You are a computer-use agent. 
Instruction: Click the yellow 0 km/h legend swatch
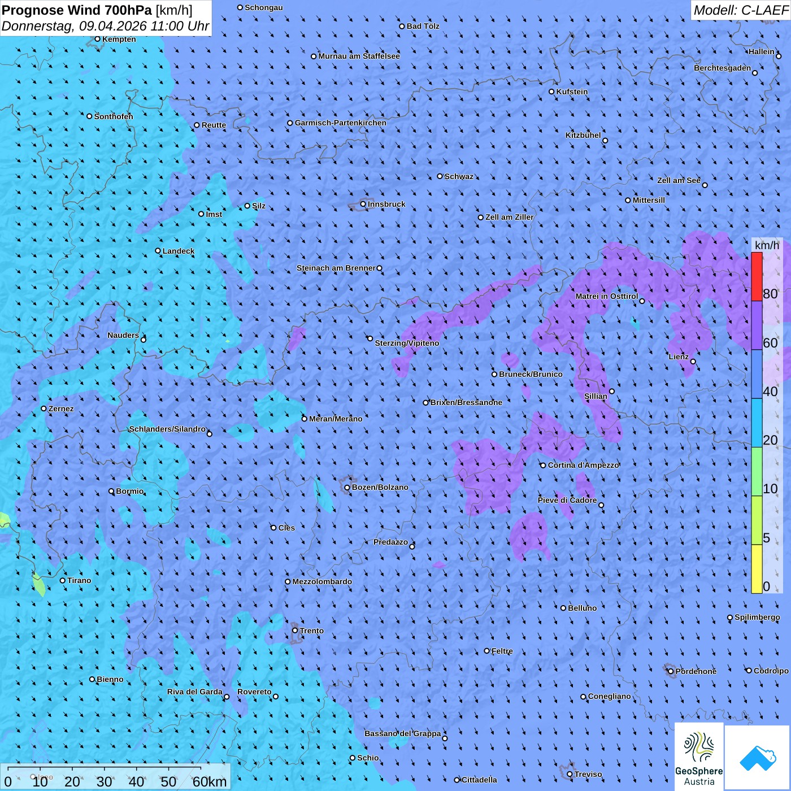tap(757, 569)
